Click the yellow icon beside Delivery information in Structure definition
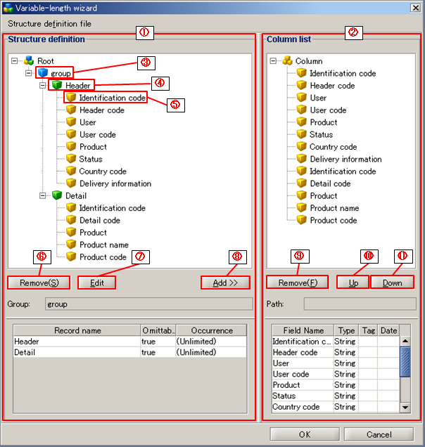 coord(70,183)
